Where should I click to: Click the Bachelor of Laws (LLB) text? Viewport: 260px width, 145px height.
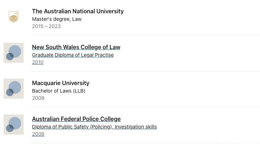[x=59, y=91]
